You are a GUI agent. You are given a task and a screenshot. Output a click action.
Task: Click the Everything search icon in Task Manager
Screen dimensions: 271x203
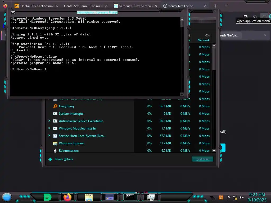55,106
